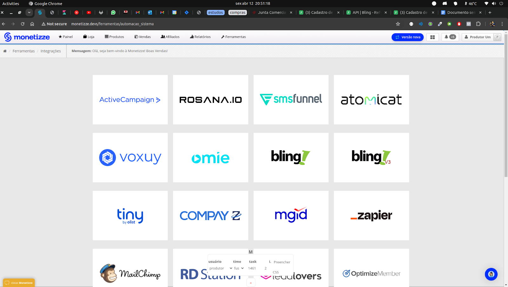The height and width of the screenshot is (287, 508).
Task: Open the bling integration without V3
Action: [x=291, y=157]
